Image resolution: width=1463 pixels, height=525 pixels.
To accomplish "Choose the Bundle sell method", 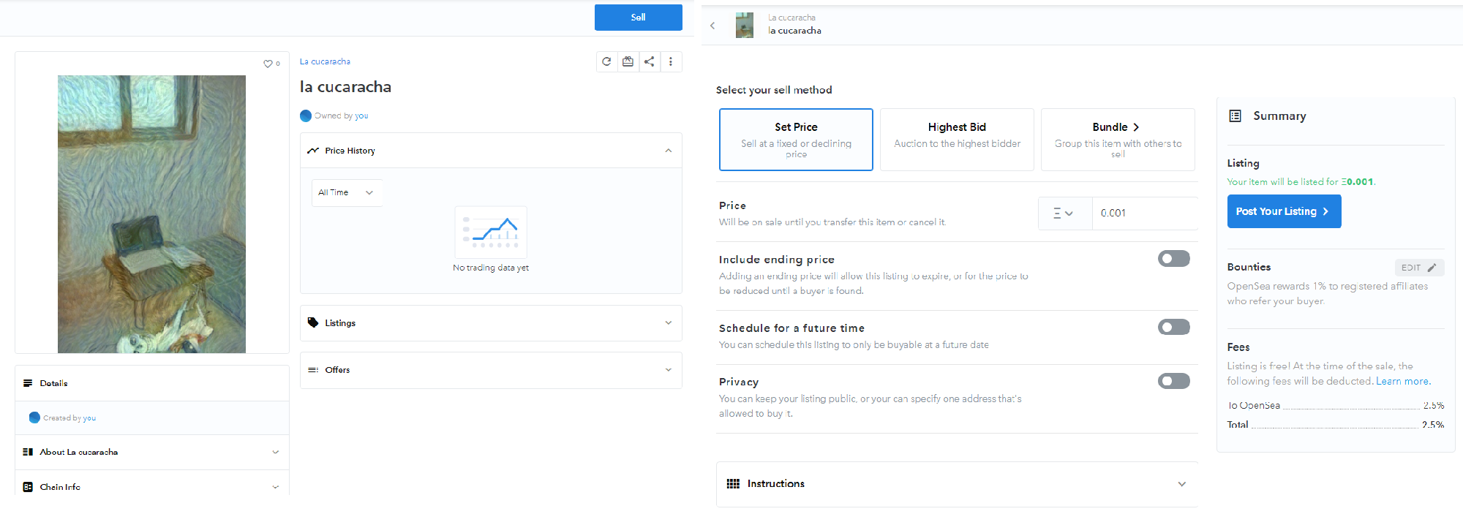I will (x=1118, y=140).
